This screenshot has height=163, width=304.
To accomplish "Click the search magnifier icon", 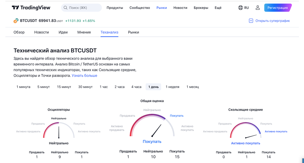I will pyautogui.click(x=66, y=8).
